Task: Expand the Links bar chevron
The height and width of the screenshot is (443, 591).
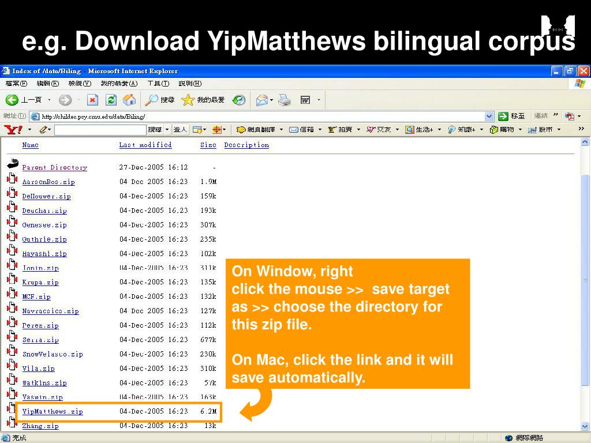Action: pyautogui.click(x=556, y=115)
